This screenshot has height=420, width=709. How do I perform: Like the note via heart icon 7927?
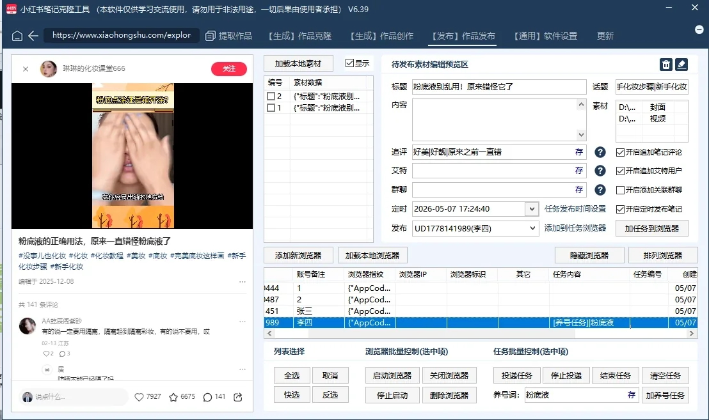coord(139,397)
